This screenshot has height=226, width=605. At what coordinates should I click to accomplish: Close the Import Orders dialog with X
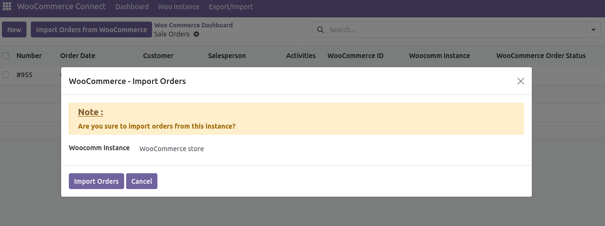[x=520, y=81]
